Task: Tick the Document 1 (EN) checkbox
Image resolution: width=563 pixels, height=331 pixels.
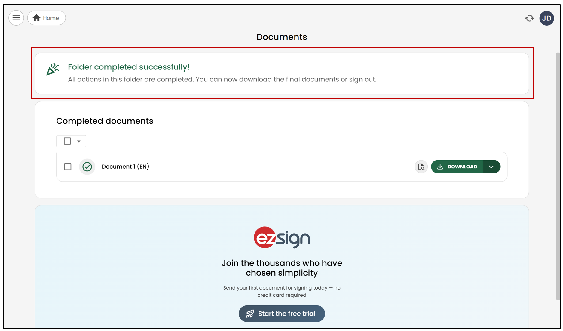Action: [x=68, y=167]
